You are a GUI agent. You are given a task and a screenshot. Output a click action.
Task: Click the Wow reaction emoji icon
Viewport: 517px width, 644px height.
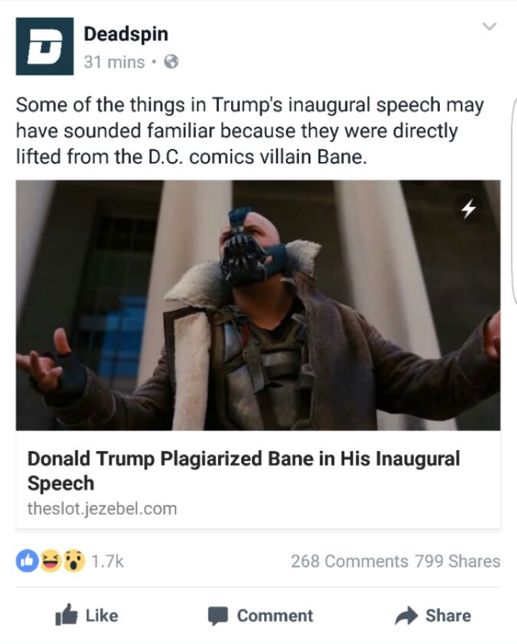pyautogui.click(x=74, y=560)
